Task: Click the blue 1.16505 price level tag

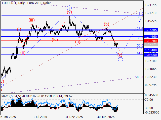Action: [151, 30]
